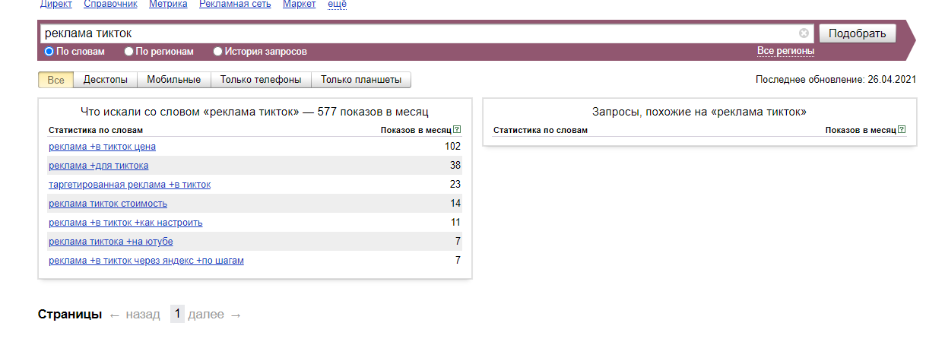
Task: Open the 'Маркет' link in top navigation
Action: click(299, 5)
